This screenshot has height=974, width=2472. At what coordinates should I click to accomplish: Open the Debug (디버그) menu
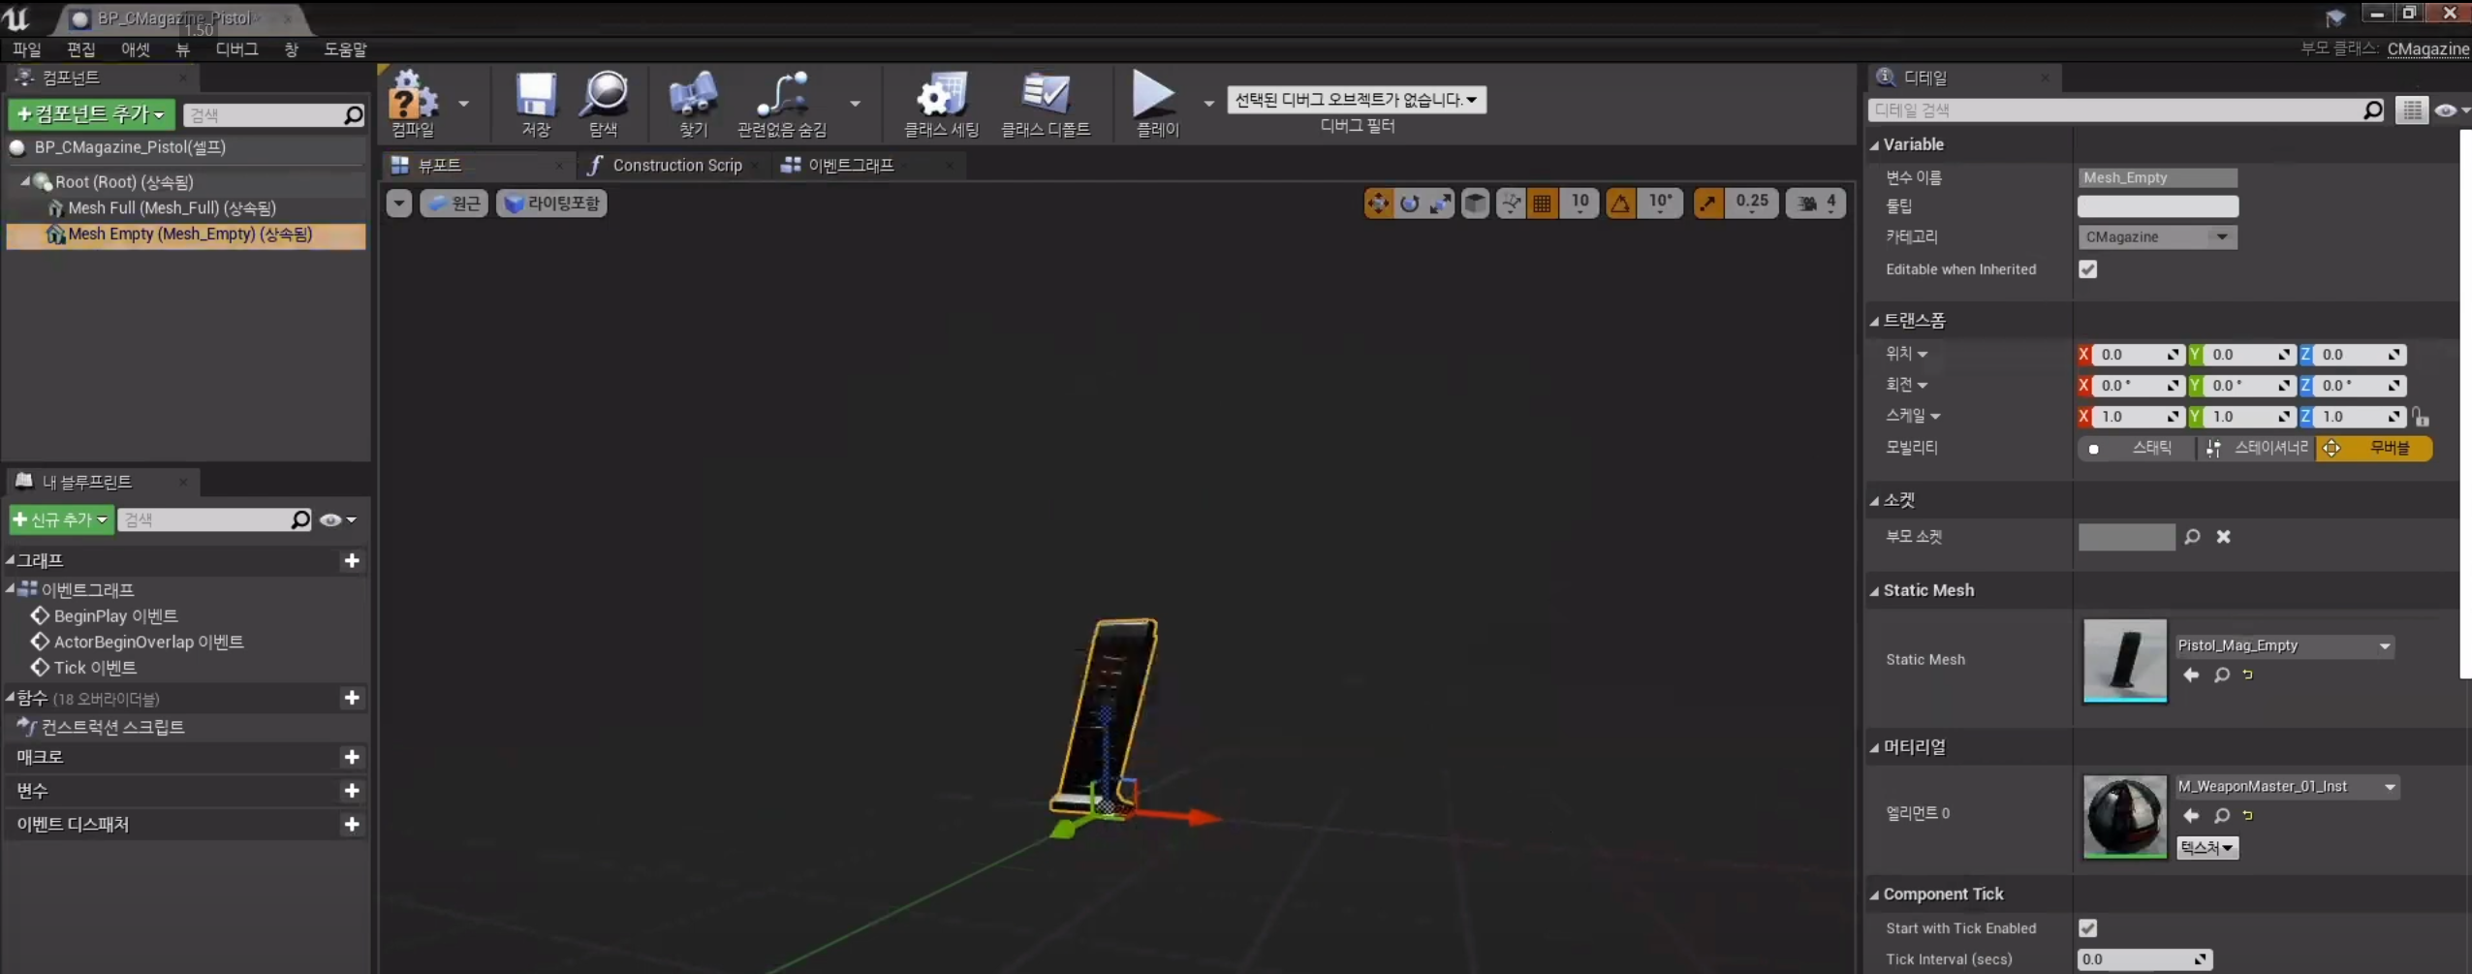pyautogui.click(x=236, y=49)
